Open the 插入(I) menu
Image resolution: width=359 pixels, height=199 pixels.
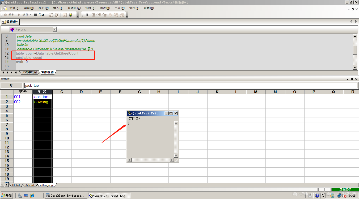(x=58, y=8)
